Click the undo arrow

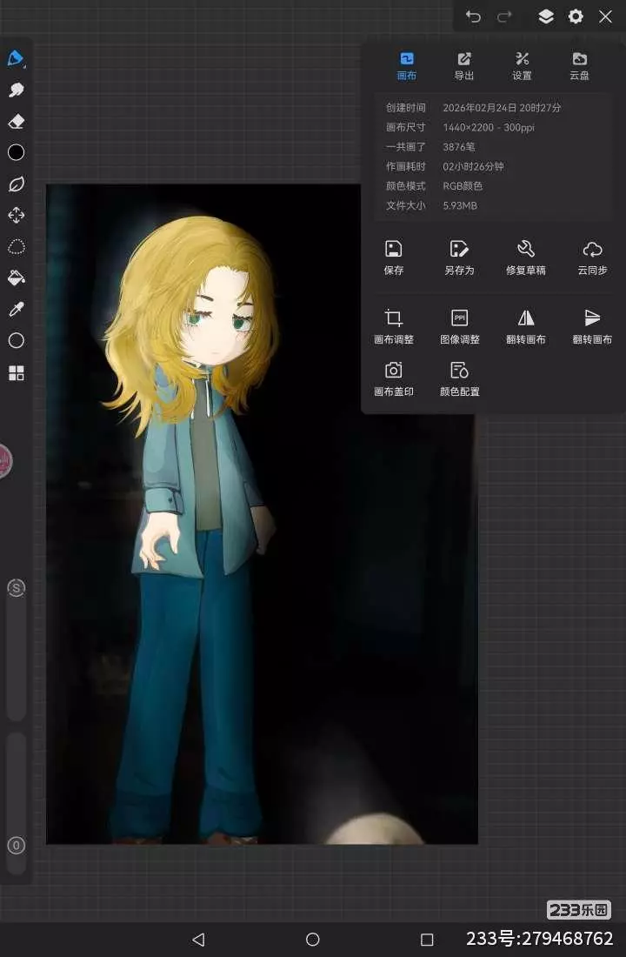click(x=473, y=17)
